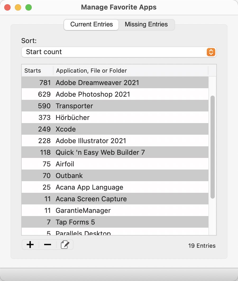
Task: Select Quick 'n Easy Web Builder 7
Action: point(115,152)
